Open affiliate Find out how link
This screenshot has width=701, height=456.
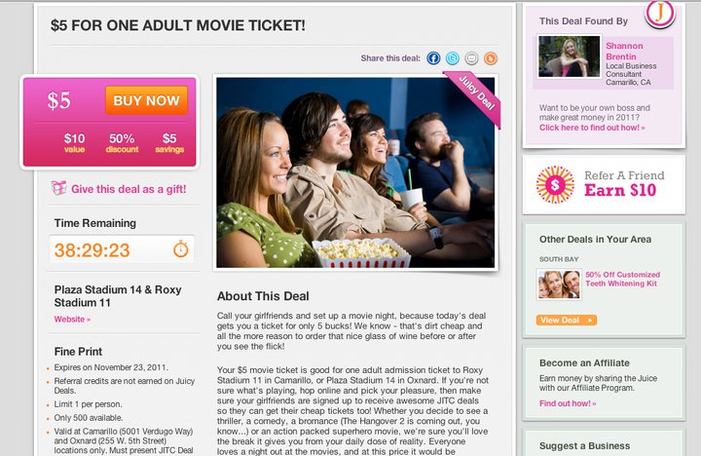pyautogui.click(x=568, y=403)
